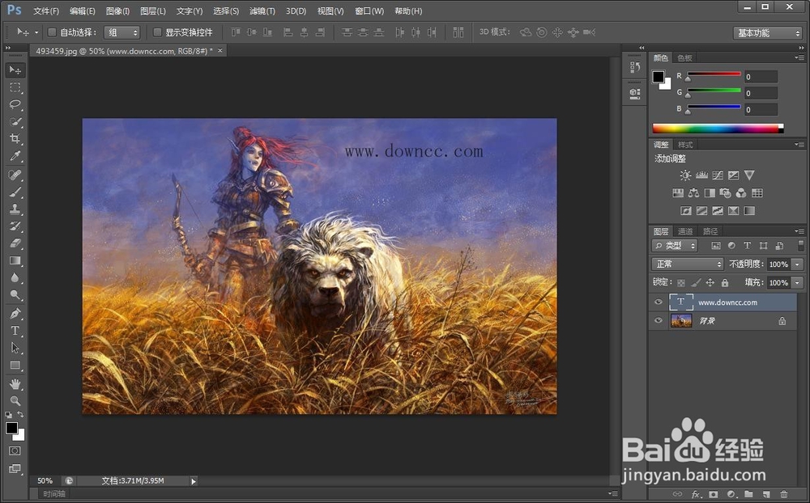The height and width of the screenshot is (503, 810).
Task: Select the Hand tool
Action: [15, 384]
